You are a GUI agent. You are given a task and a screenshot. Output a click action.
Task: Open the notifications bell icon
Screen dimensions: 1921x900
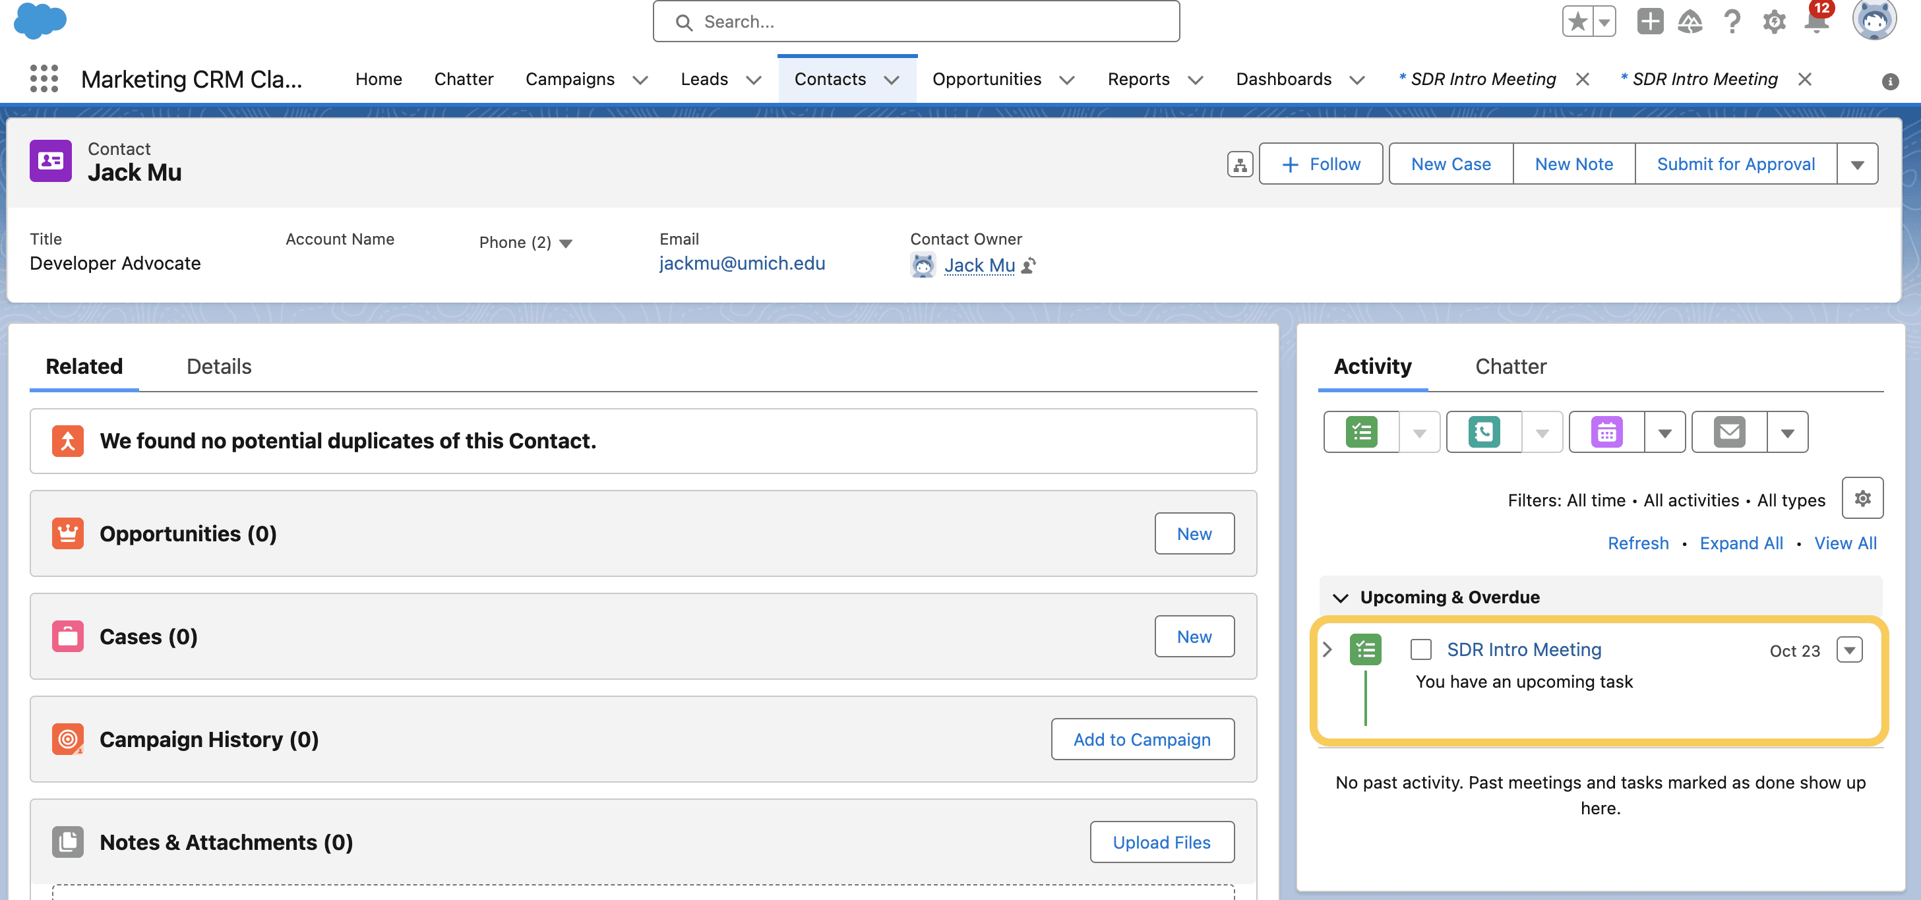(1817, 22)
